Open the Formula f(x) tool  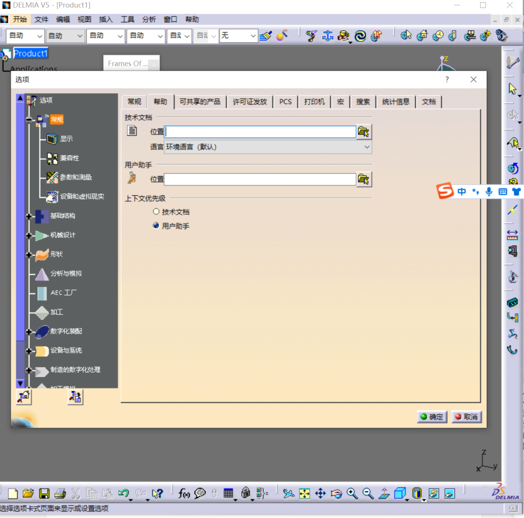[183, 493]
